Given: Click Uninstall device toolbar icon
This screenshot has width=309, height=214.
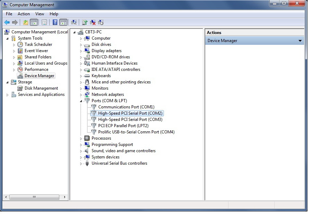Looking at the screenshot, I should pos(93,23).
